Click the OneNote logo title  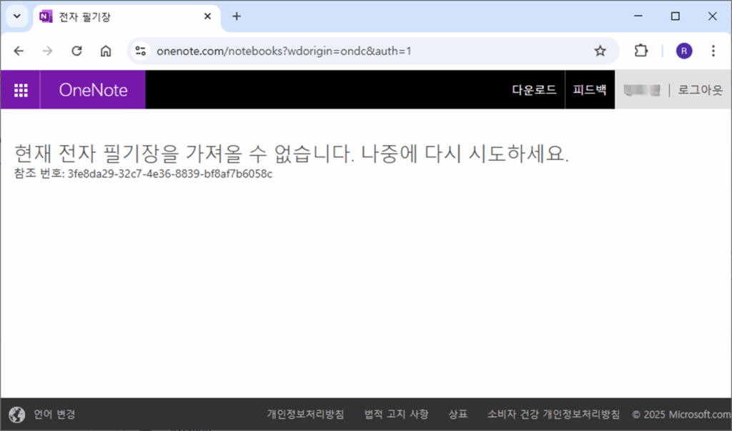(x=93, y=89)
